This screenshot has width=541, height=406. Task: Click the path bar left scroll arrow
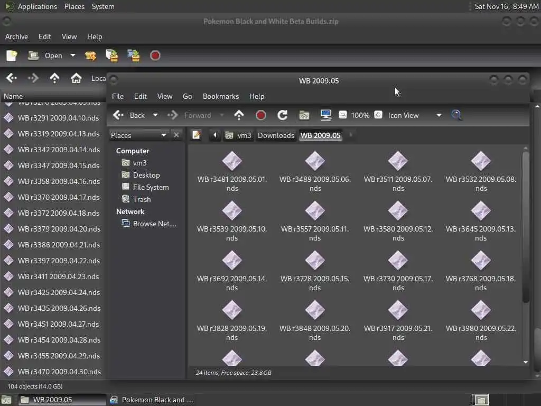tap(214, 135)
